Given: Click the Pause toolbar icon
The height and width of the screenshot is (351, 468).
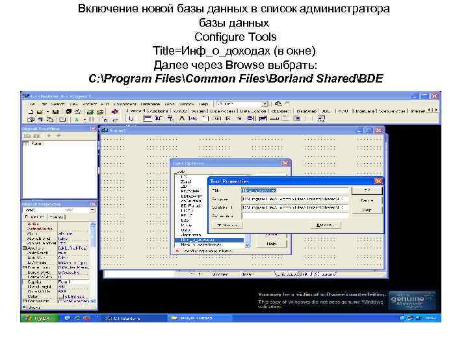Looking at the screenshot, I should pyautogui.click(x=92, y=120).
